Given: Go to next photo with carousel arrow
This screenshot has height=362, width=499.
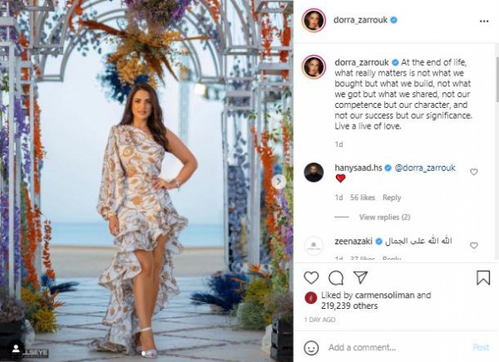Looking at the screenshot, I should coord(279,182).
